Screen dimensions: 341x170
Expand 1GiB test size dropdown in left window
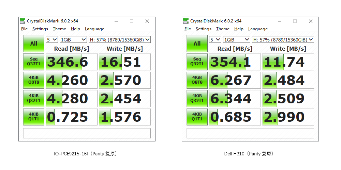coord(73,40)
